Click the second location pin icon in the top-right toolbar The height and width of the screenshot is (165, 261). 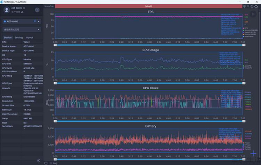(248, 7)
